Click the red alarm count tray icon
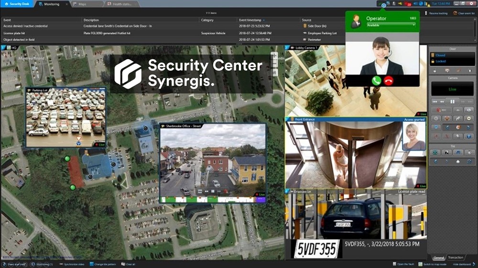This screenshot has height=268, width=478. (x=408, y=4)
